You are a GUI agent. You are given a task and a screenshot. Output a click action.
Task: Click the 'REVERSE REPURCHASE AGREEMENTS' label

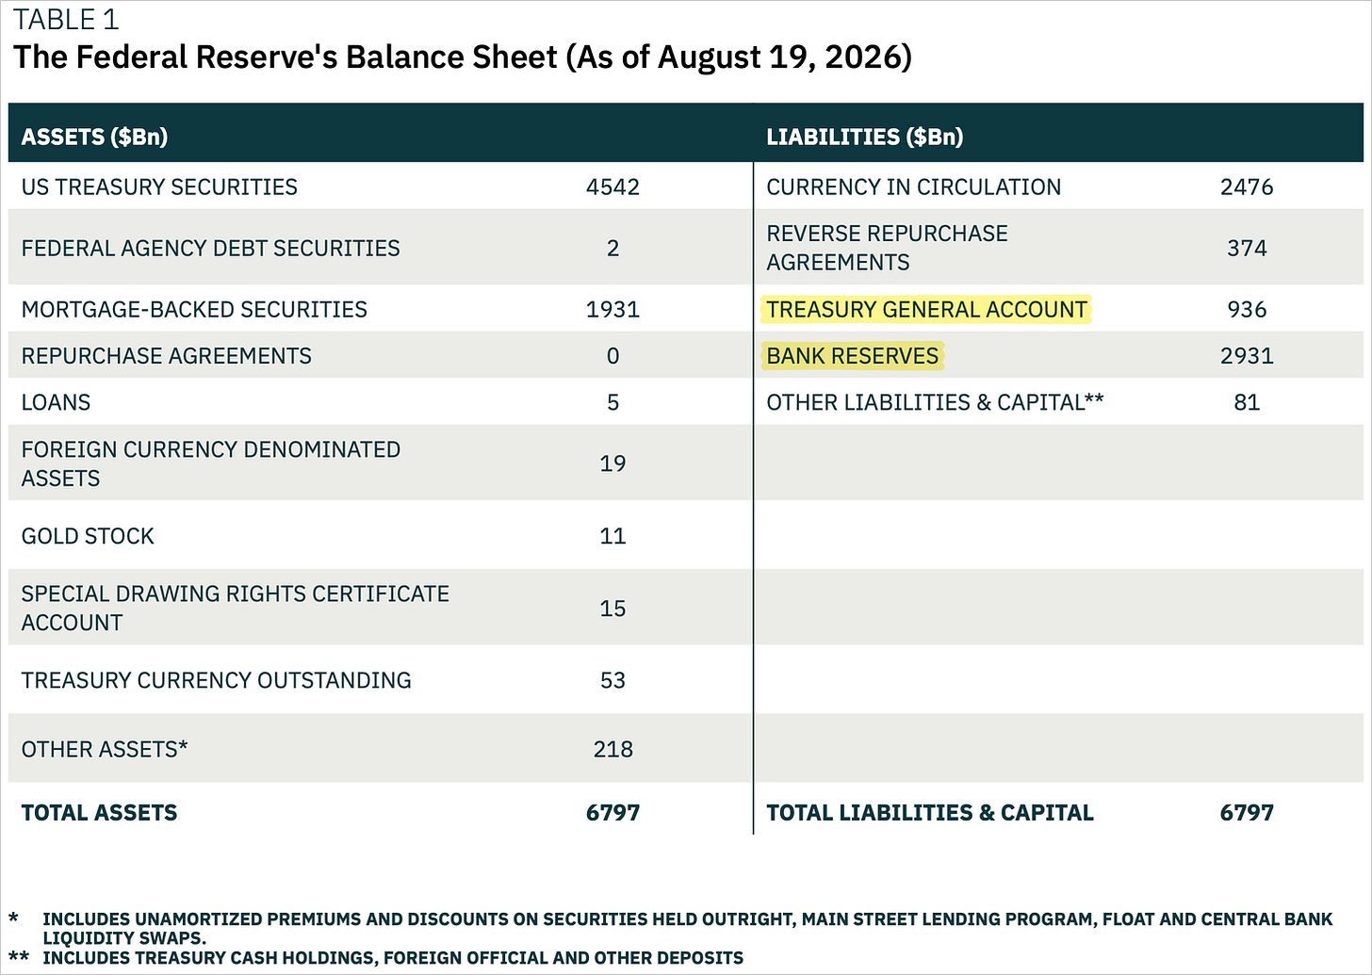point(887,248)
